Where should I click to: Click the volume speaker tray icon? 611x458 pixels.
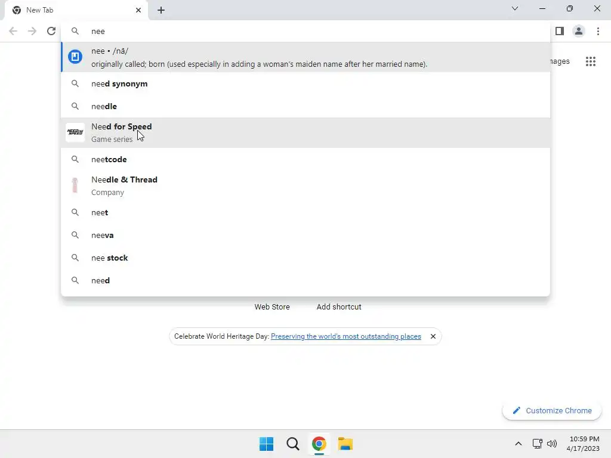tap(552, 444)
